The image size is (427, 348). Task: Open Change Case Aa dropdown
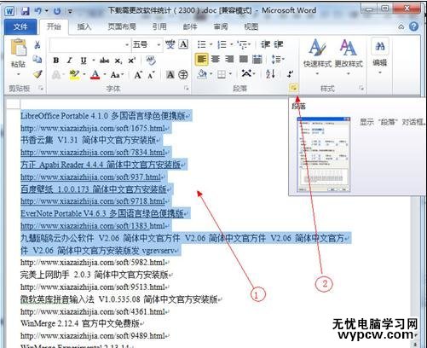click(x=117, y=75)
